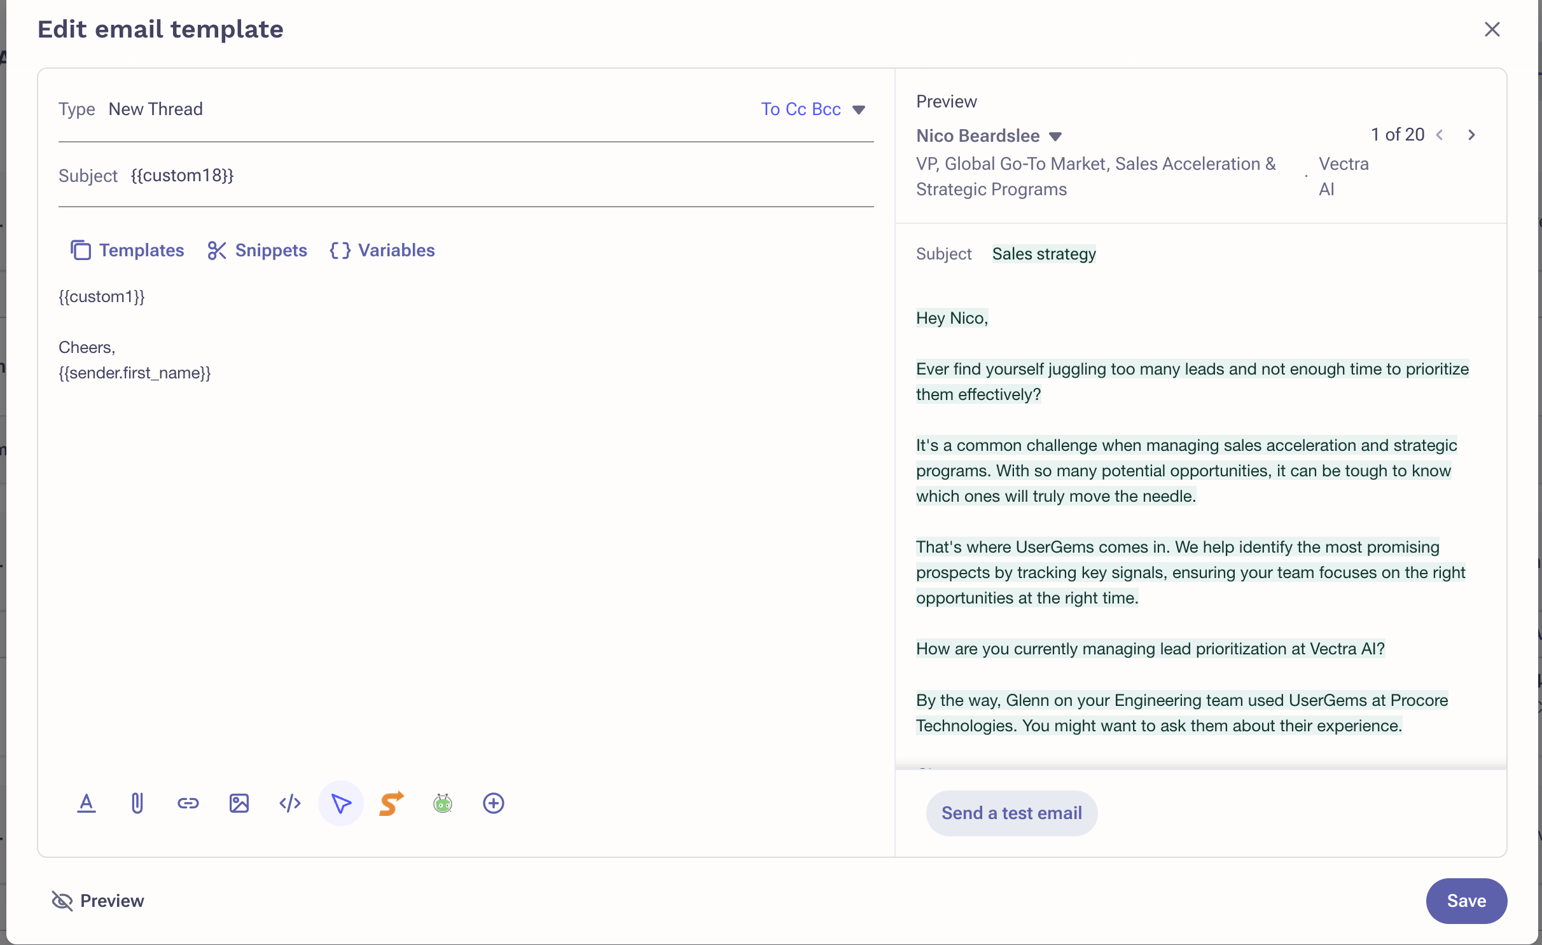Click the circled plus icon
The height and width of the screenshot is (945, 1542).
point(494,803)
